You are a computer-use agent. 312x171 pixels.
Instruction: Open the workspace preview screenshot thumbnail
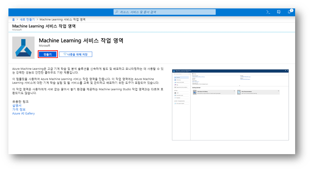coord(230,105)
